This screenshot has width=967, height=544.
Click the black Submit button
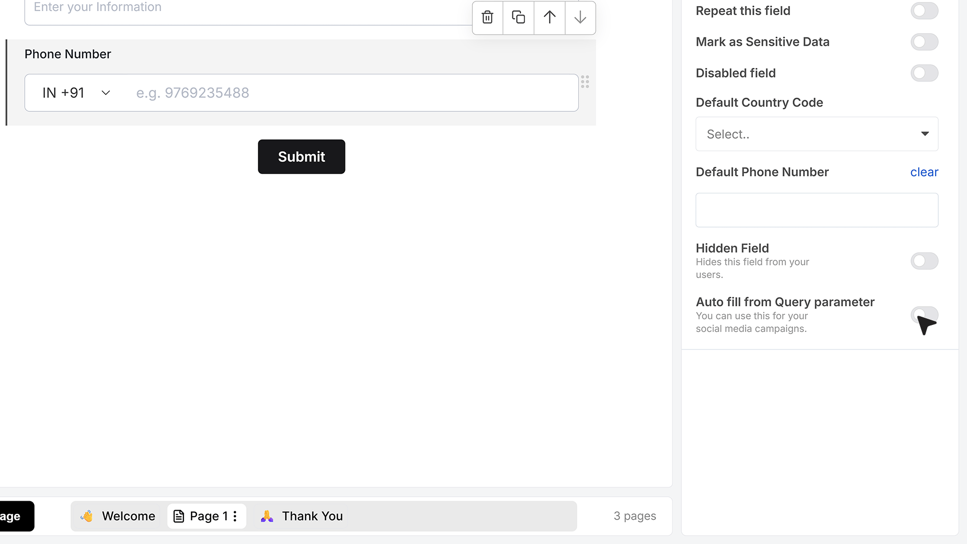click(x=301, y=157)
